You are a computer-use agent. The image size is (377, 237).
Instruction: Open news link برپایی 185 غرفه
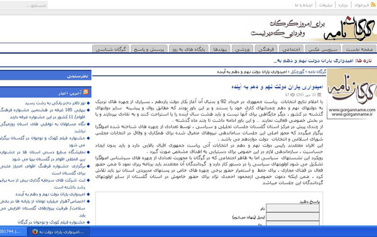(43, 113)
